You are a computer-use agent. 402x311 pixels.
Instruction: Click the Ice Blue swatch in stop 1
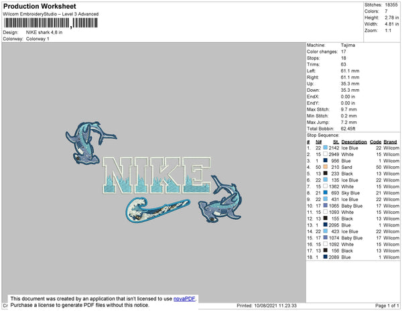tap(326, 147)
